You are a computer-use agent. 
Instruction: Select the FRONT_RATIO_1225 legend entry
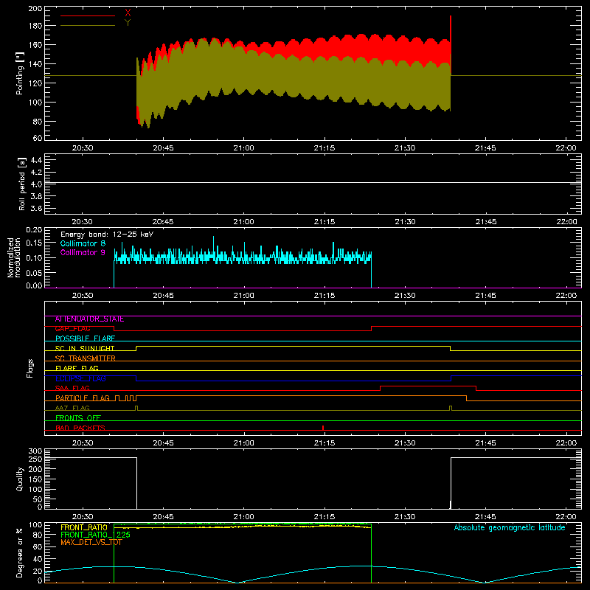coord(95,535)
